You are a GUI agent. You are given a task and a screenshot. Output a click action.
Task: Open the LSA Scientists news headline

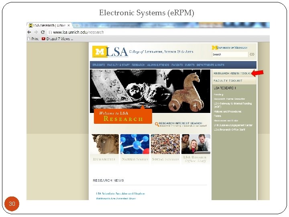click(x=120, y=194)
